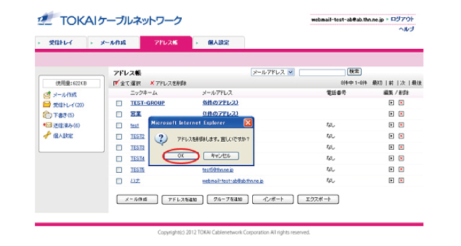Go to 前 page link
Screen dimensions: 461x246
pyautogui.click(x=391, y=83)
